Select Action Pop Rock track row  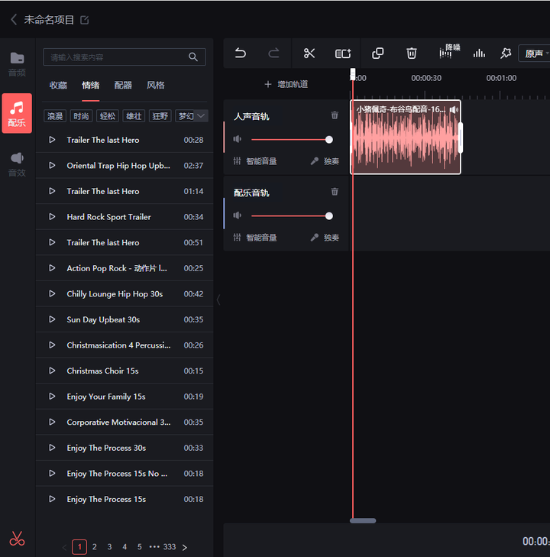[125, 268]
